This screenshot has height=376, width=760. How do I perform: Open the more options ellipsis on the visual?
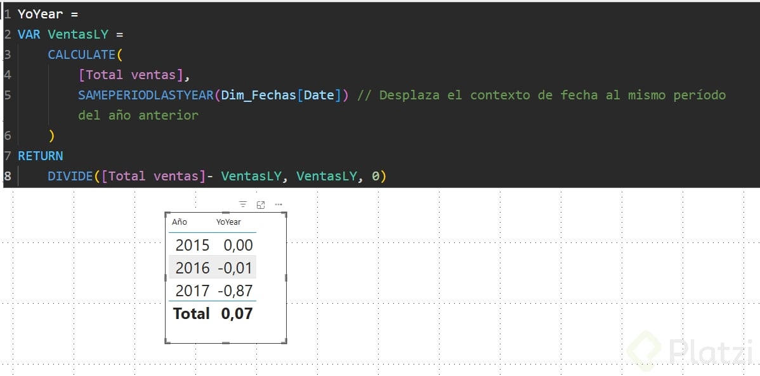(x=278, y=204)
